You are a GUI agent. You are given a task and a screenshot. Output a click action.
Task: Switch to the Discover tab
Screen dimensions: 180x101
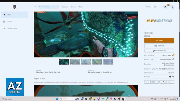point(65,7)
